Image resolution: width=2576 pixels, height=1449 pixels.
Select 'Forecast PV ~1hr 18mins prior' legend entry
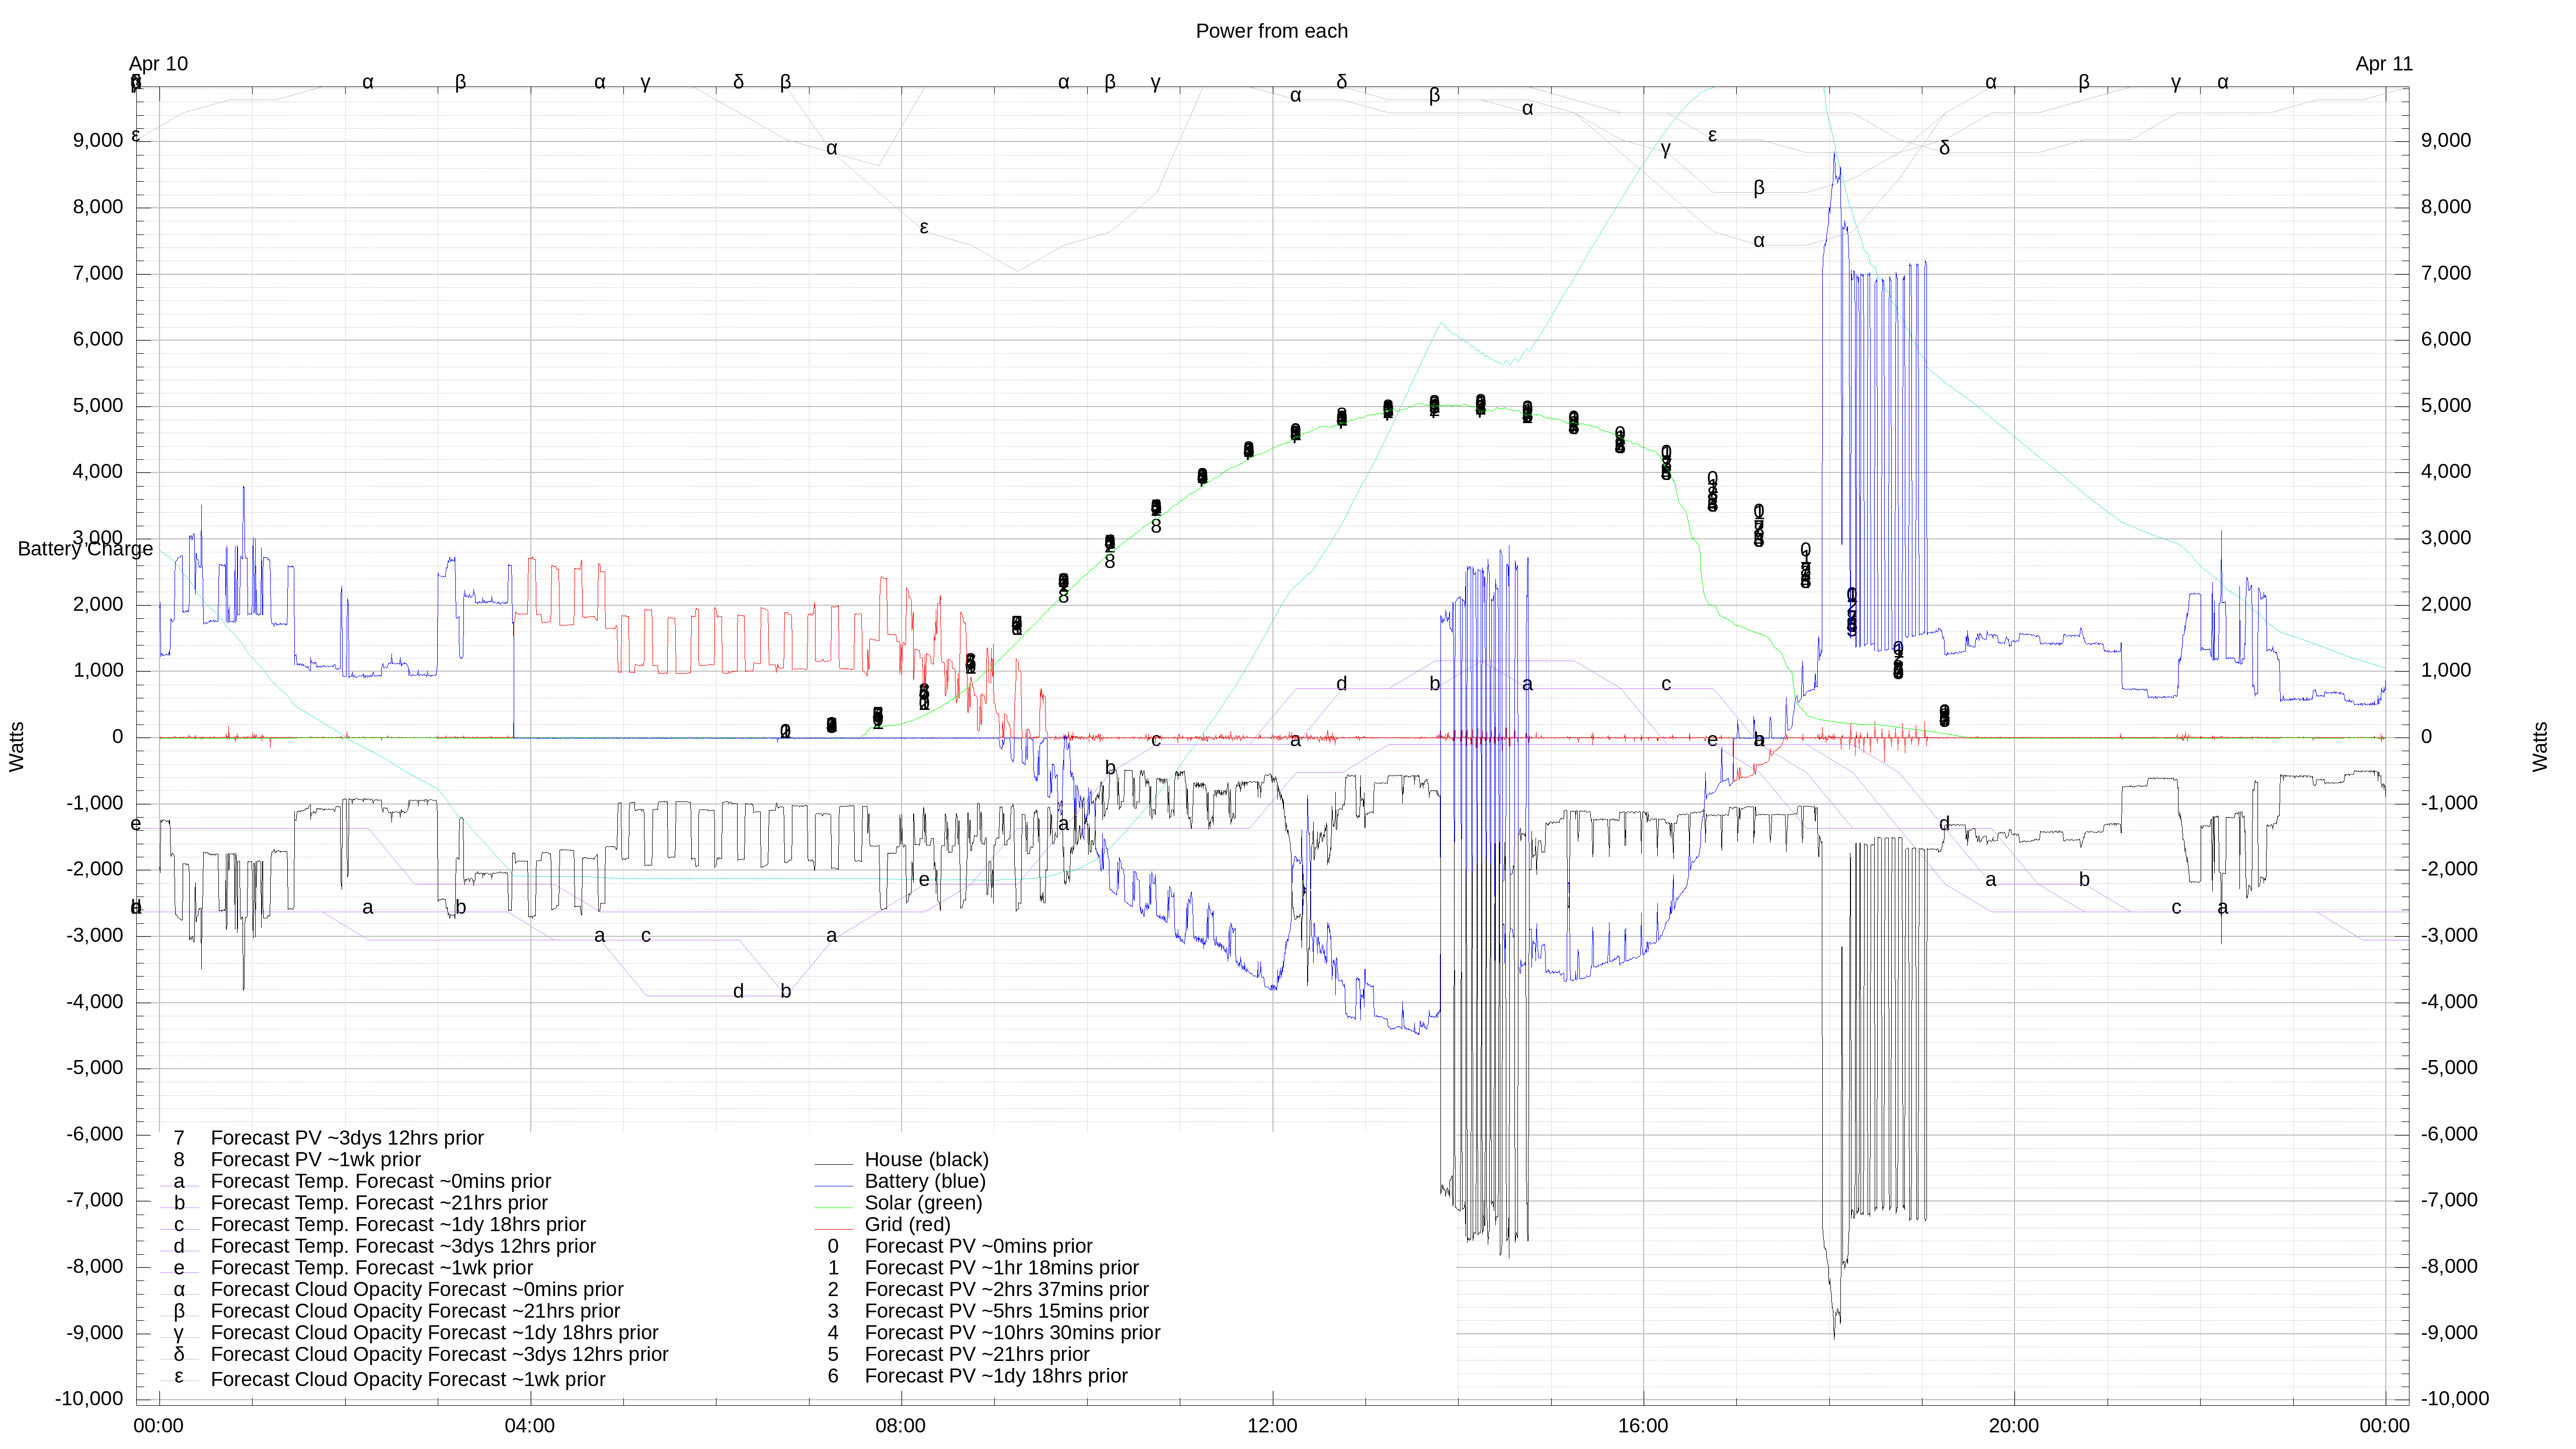click(x=1001, y=1268)
